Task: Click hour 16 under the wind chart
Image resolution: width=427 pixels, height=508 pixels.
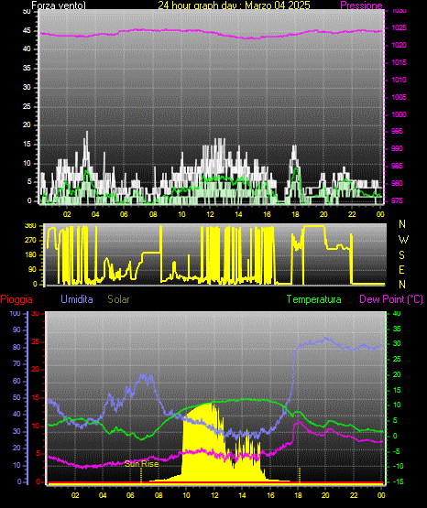Action: (x=267, y=214)
